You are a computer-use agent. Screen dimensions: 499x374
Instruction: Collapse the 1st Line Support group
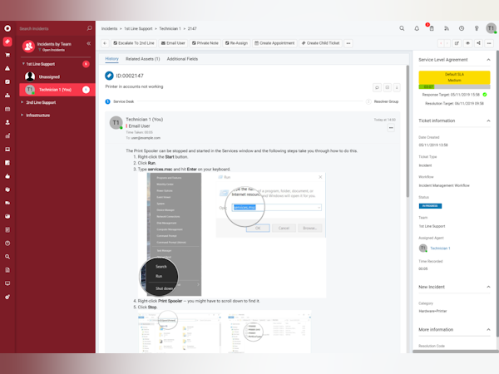(23, 64)
